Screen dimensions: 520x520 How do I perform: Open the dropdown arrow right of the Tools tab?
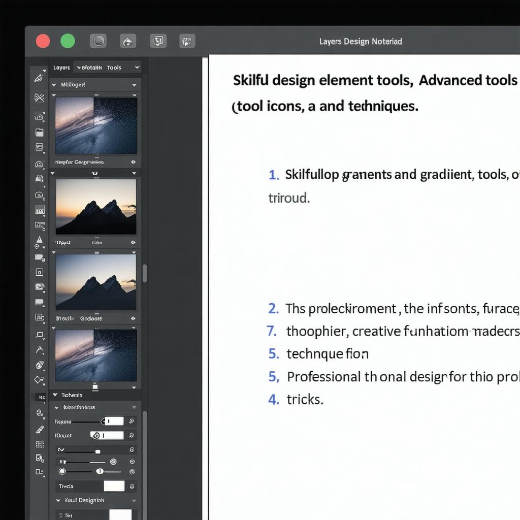pyautogui.click(x=137, y=68)
